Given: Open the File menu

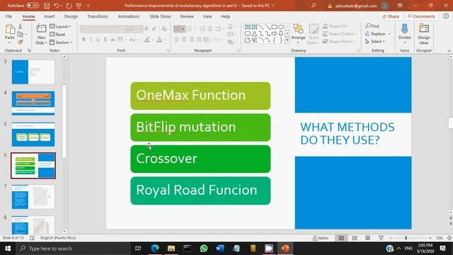Looking at the screenshot, I should tap(8, 16).
